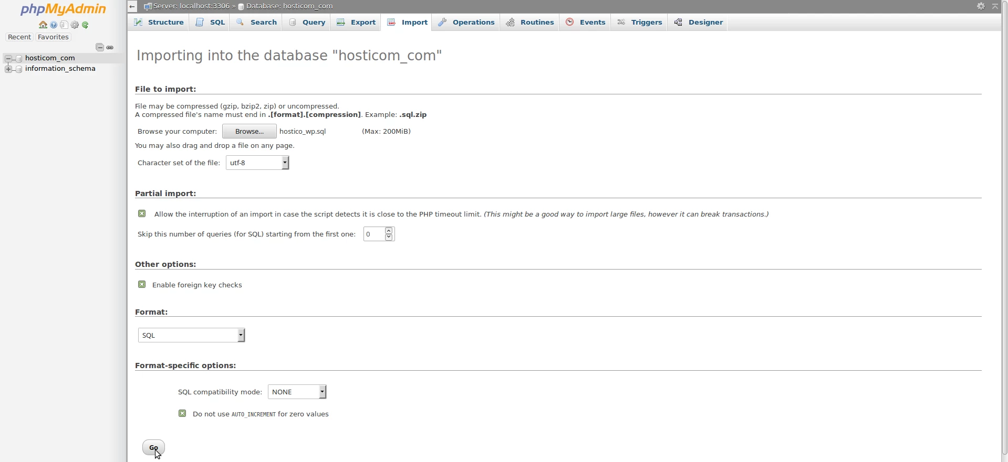Toggle Do not use AUTO_INCREMENT checkbox
Viewport: 1008px width, 462px height.
pyautogui.click(x=182, y=413)
